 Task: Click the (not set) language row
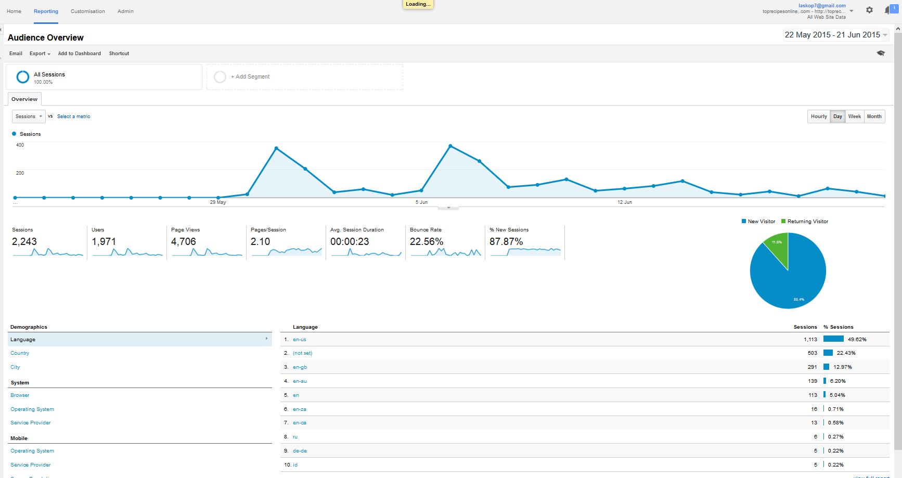click(x=585, y=353)
